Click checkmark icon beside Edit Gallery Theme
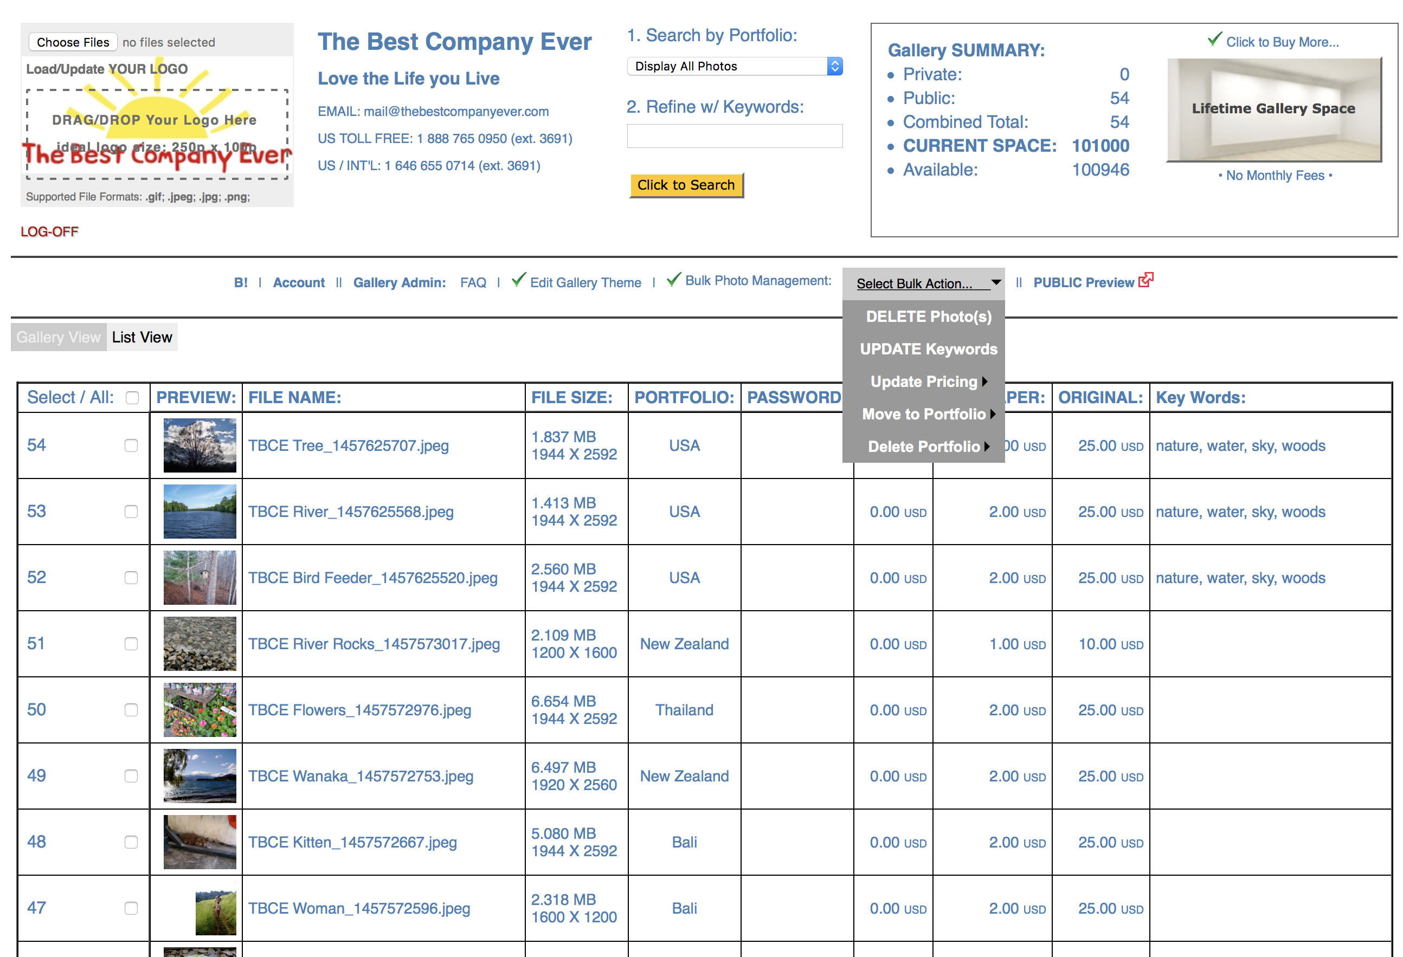1403x957 pixels. point(518,280)
